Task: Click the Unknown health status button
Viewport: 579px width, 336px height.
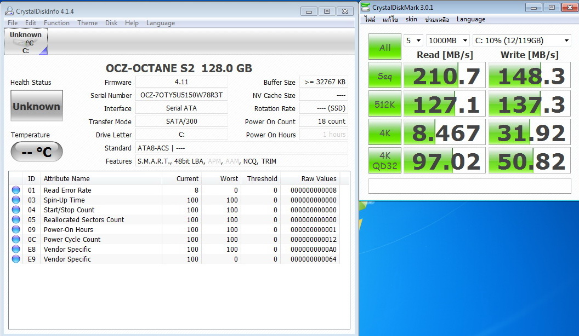Action: pos(37,106)
